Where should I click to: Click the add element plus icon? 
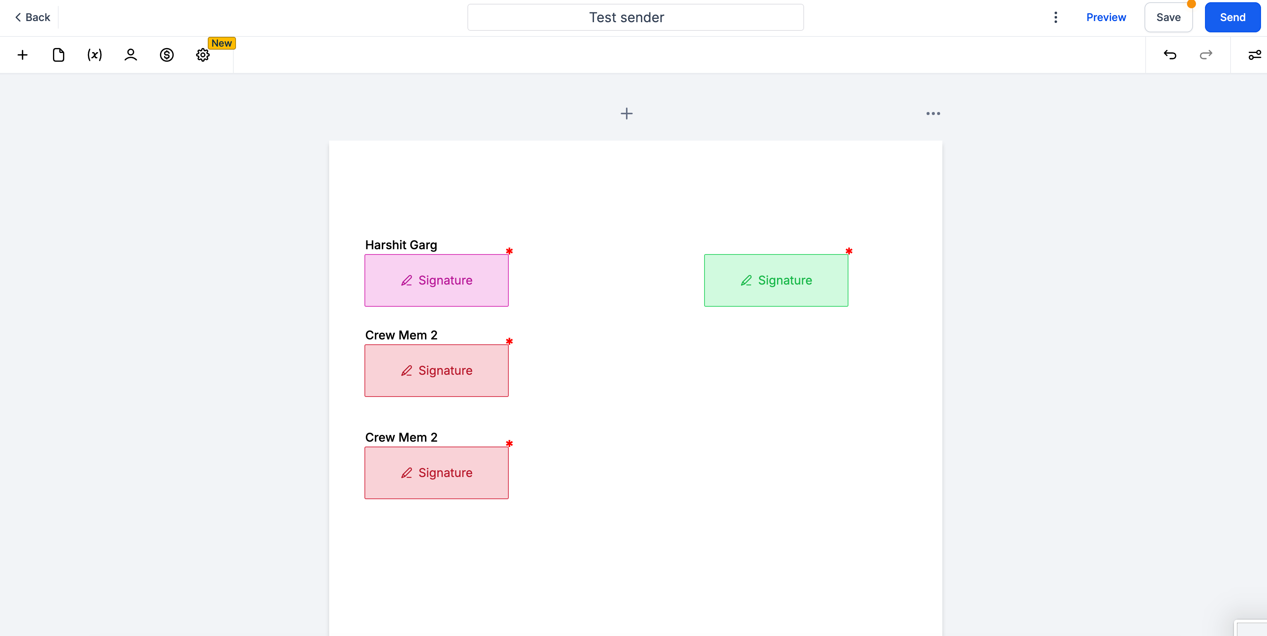(23, 55)
